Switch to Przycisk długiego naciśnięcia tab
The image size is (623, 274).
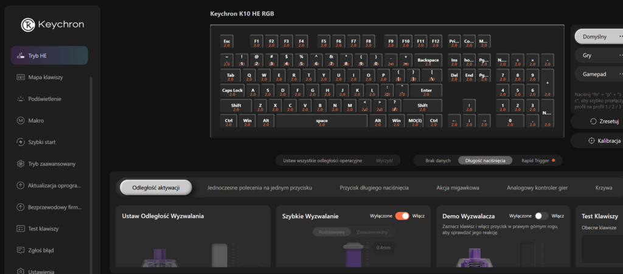[x=374, y=188]
